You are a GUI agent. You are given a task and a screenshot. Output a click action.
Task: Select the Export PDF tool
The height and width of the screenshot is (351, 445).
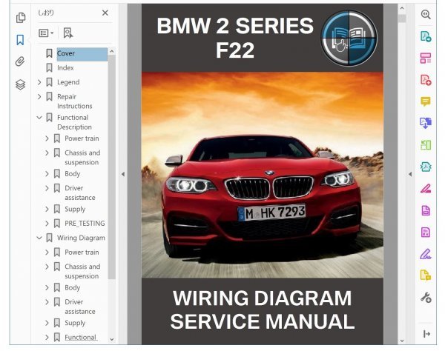coord(426,36)
